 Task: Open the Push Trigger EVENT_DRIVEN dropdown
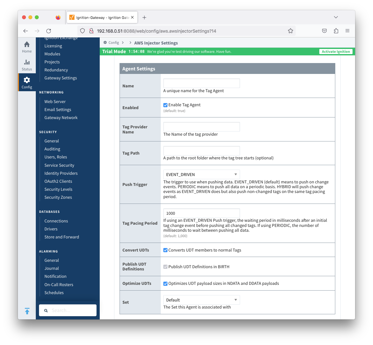point(201,174)
